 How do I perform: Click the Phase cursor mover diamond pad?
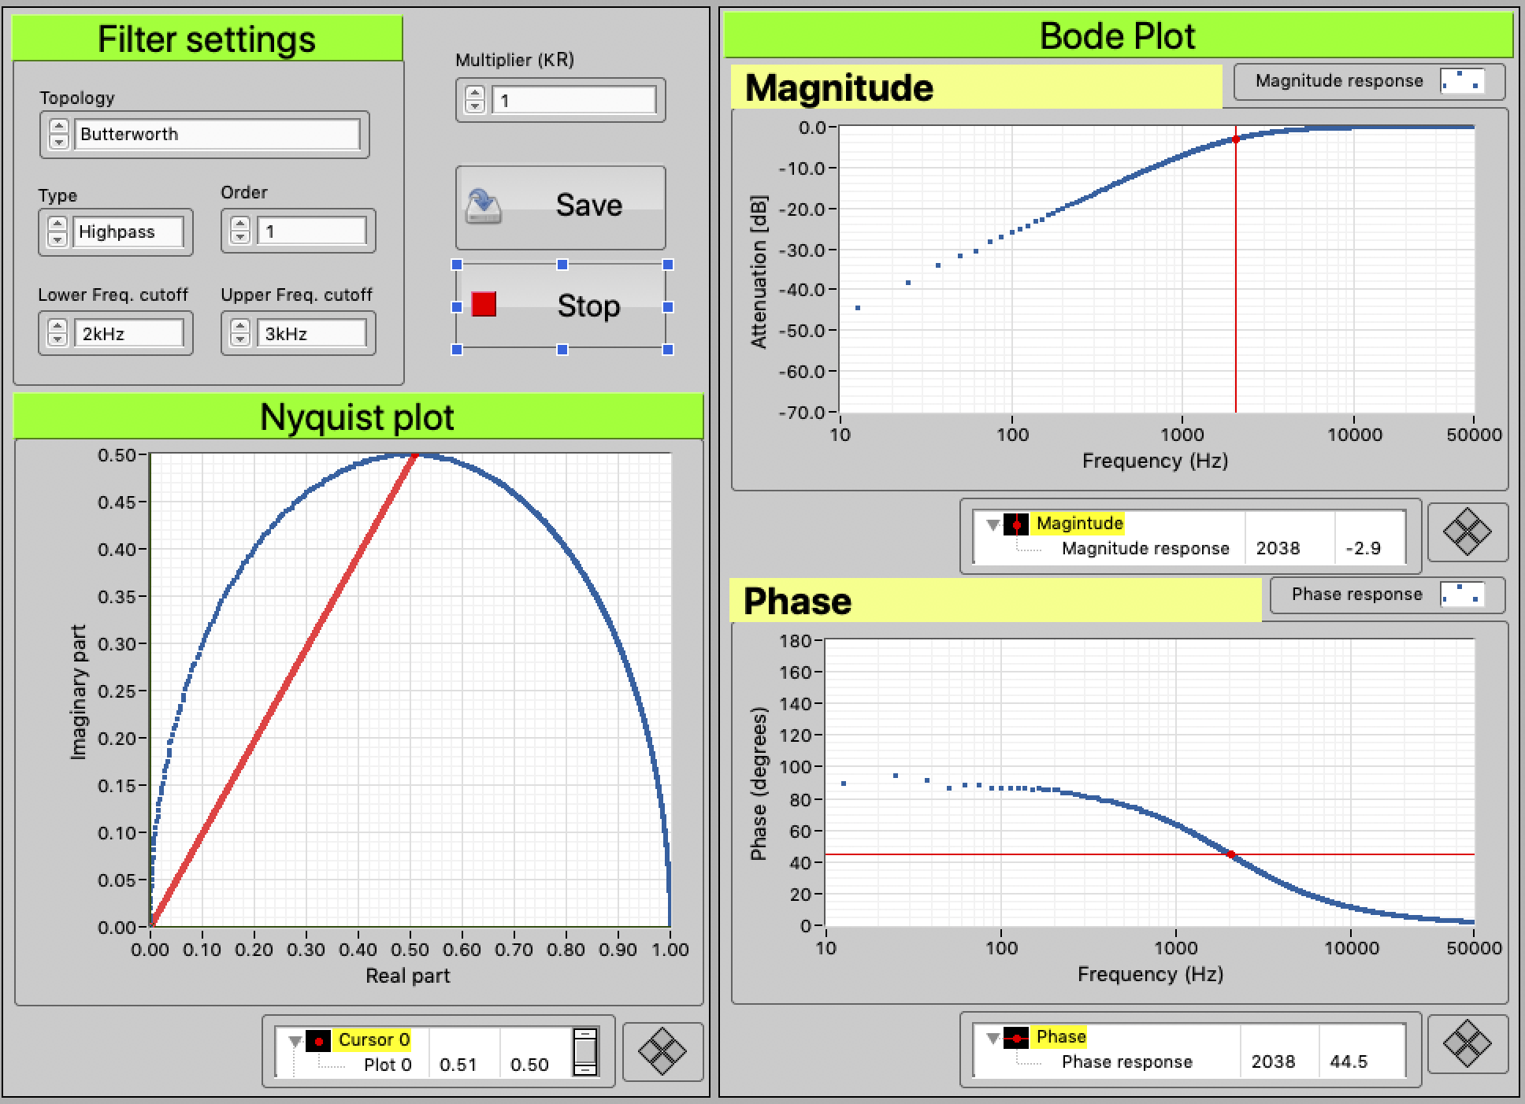click(x=1467, y=1044)
